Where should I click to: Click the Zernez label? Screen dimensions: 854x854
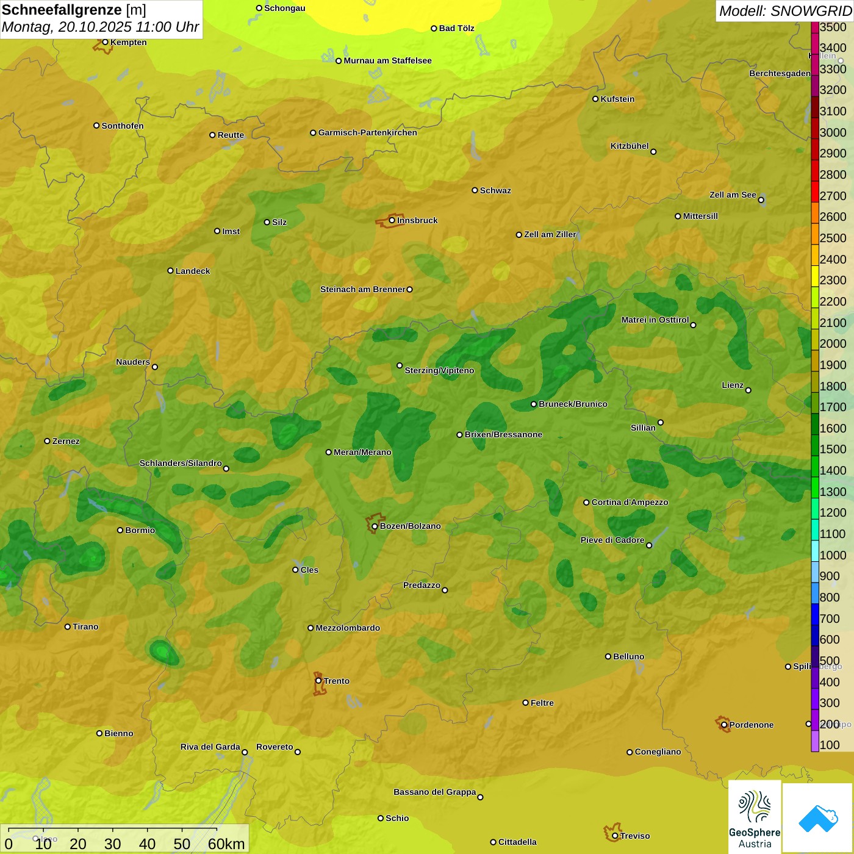(x=66, y=441)
